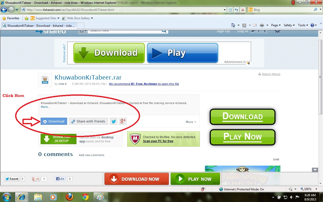Toggle Compatibility View icon in address bar

pos(230,10)
